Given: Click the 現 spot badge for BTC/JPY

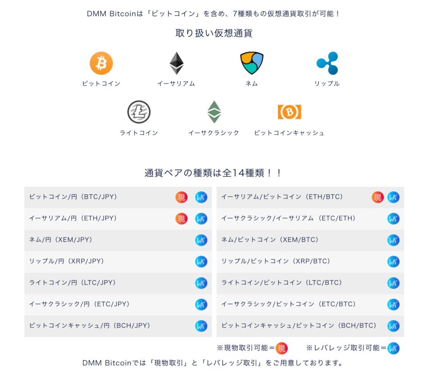Looking at the screenshot, I should click(182, 197).
